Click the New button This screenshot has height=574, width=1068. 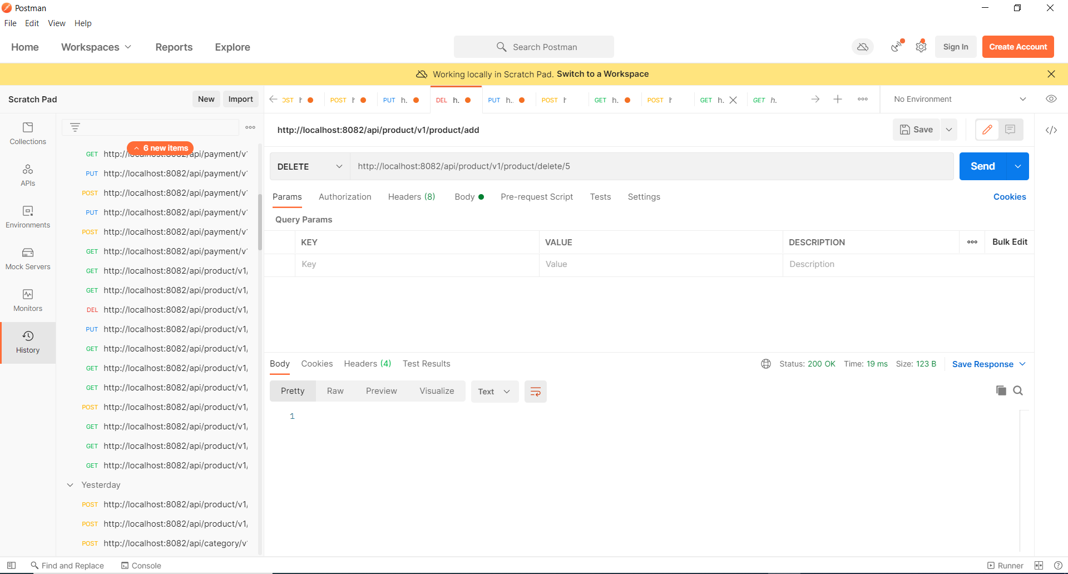point(206,99)
